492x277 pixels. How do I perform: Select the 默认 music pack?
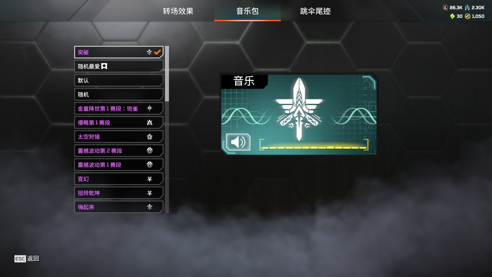coord(119,80)
